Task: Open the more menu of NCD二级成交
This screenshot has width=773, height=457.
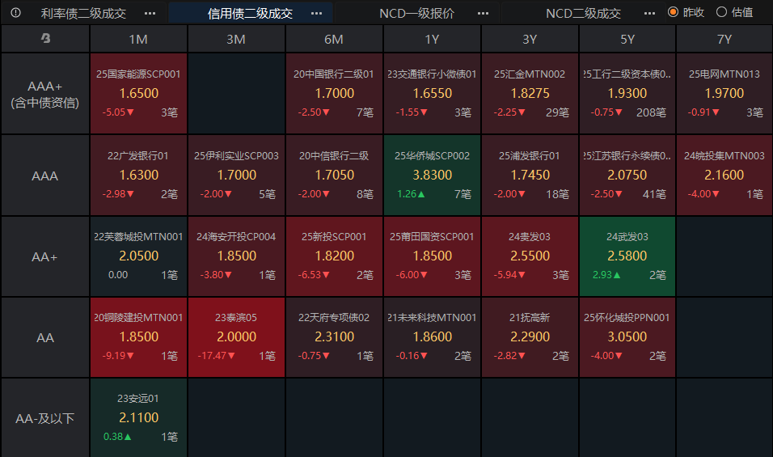Action: pyautogui.click(x=650, y=13)
